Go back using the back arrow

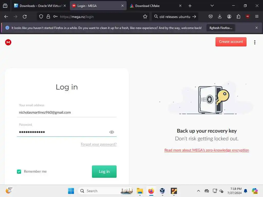coord(6,17)
